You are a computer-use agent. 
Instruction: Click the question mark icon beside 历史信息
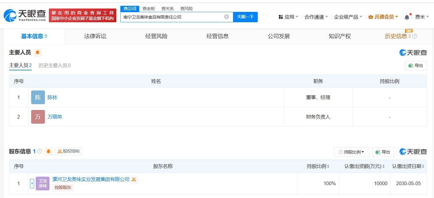[414, 36]
